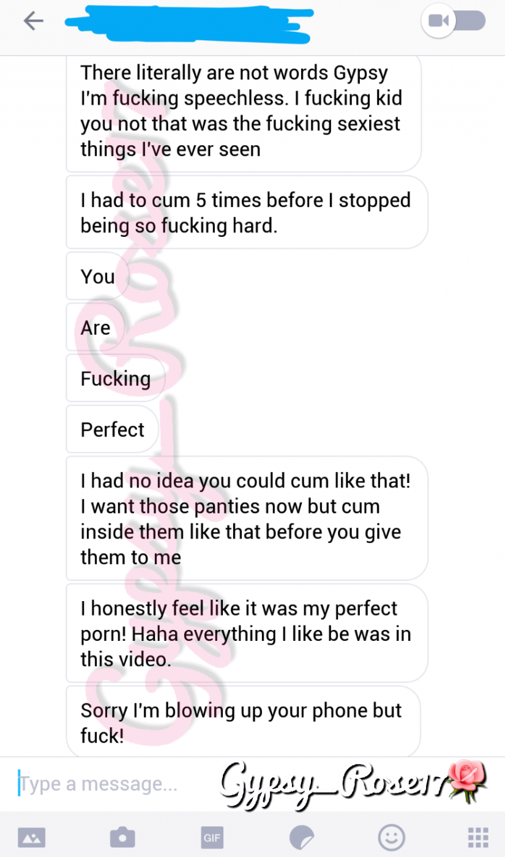Open the emoji smiley picker
The height and width of the screenshot is (857, 505).
coord(392,836)
